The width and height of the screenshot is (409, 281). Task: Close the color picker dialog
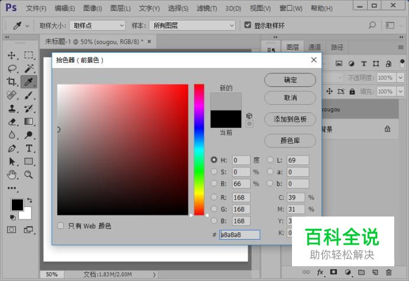point(314,60)
